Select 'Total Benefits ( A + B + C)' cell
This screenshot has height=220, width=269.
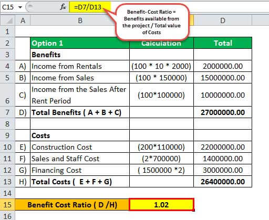pyautogui.click(x=80, y=112)
